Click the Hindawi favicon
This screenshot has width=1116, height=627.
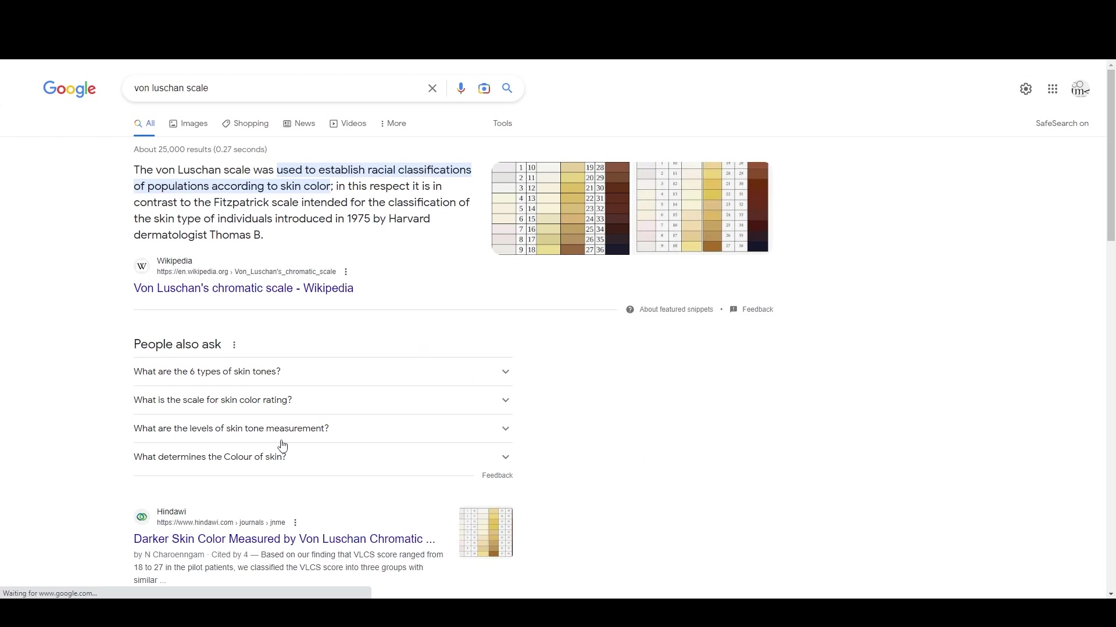142,517
